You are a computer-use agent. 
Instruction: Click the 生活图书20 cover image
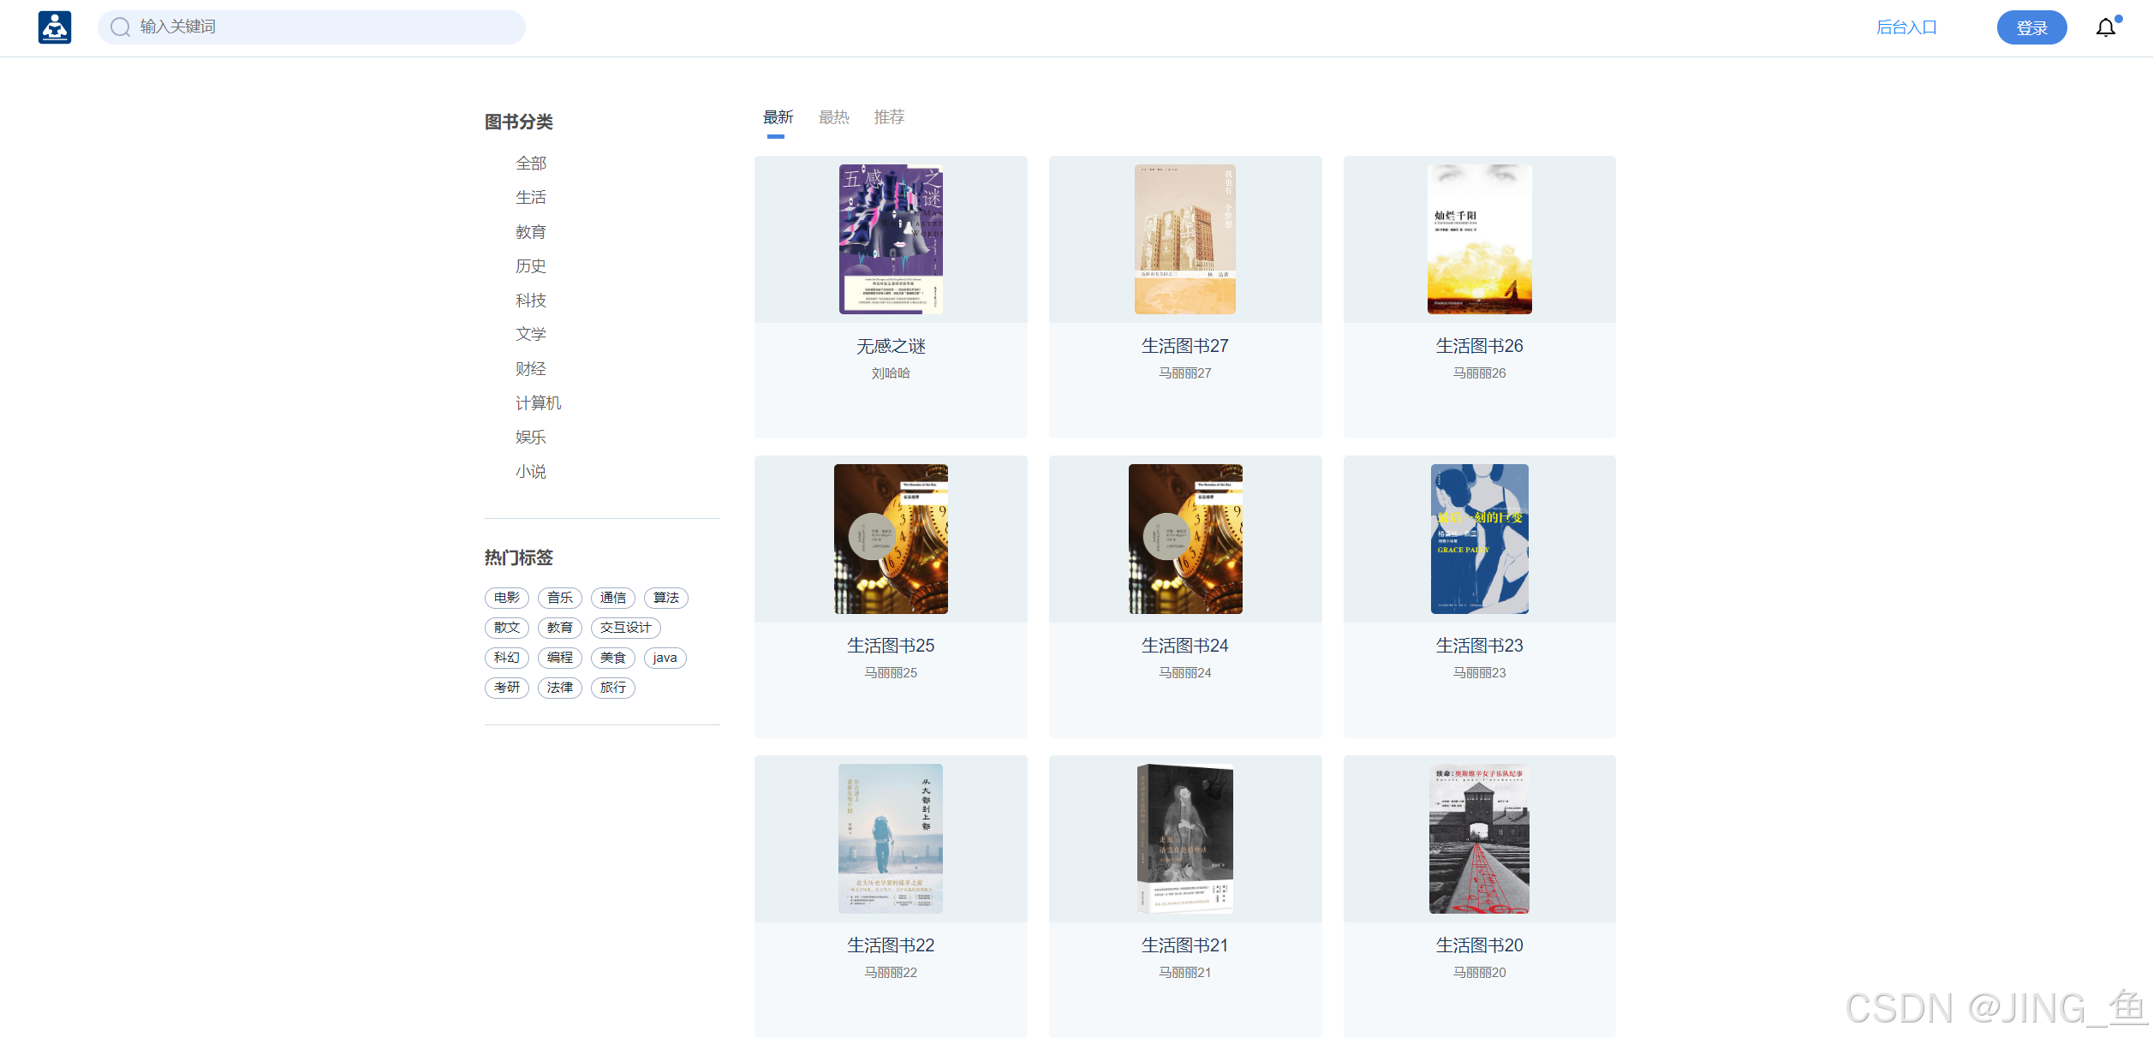(1479, 838)
